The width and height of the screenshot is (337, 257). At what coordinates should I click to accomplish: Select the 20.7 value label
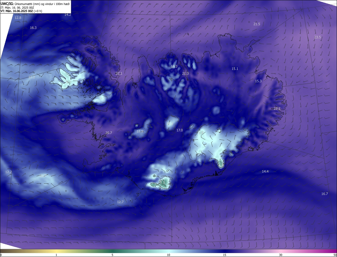pos(109,133)
